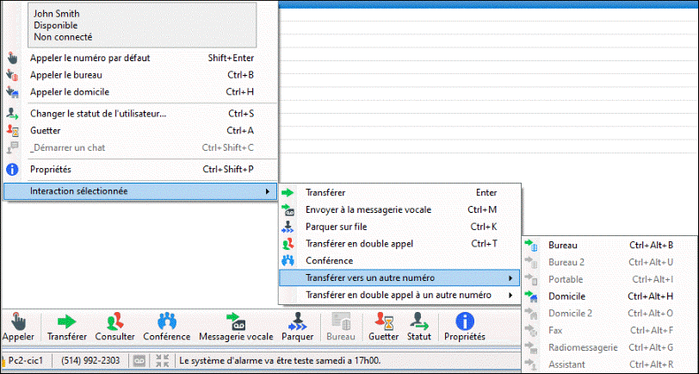Select Domicile in the transfer submenu
Screen dimensions: 699x374
coord(566,296)
